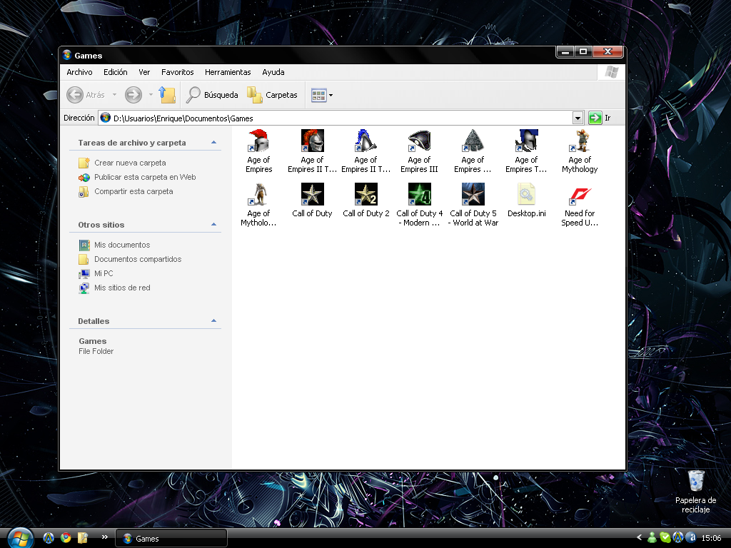This screenshot has height=548, width=731.
Task: Open the Papelera de reciclaje desktop icon
Action: coord(695,492)
